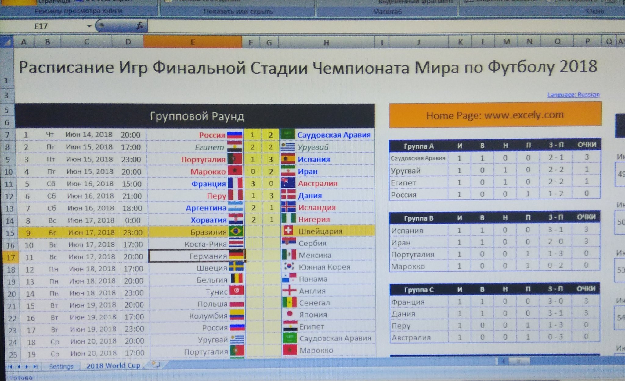
Task: Click the Tunisia flag beside Тунис
Action: click(237, 291)
